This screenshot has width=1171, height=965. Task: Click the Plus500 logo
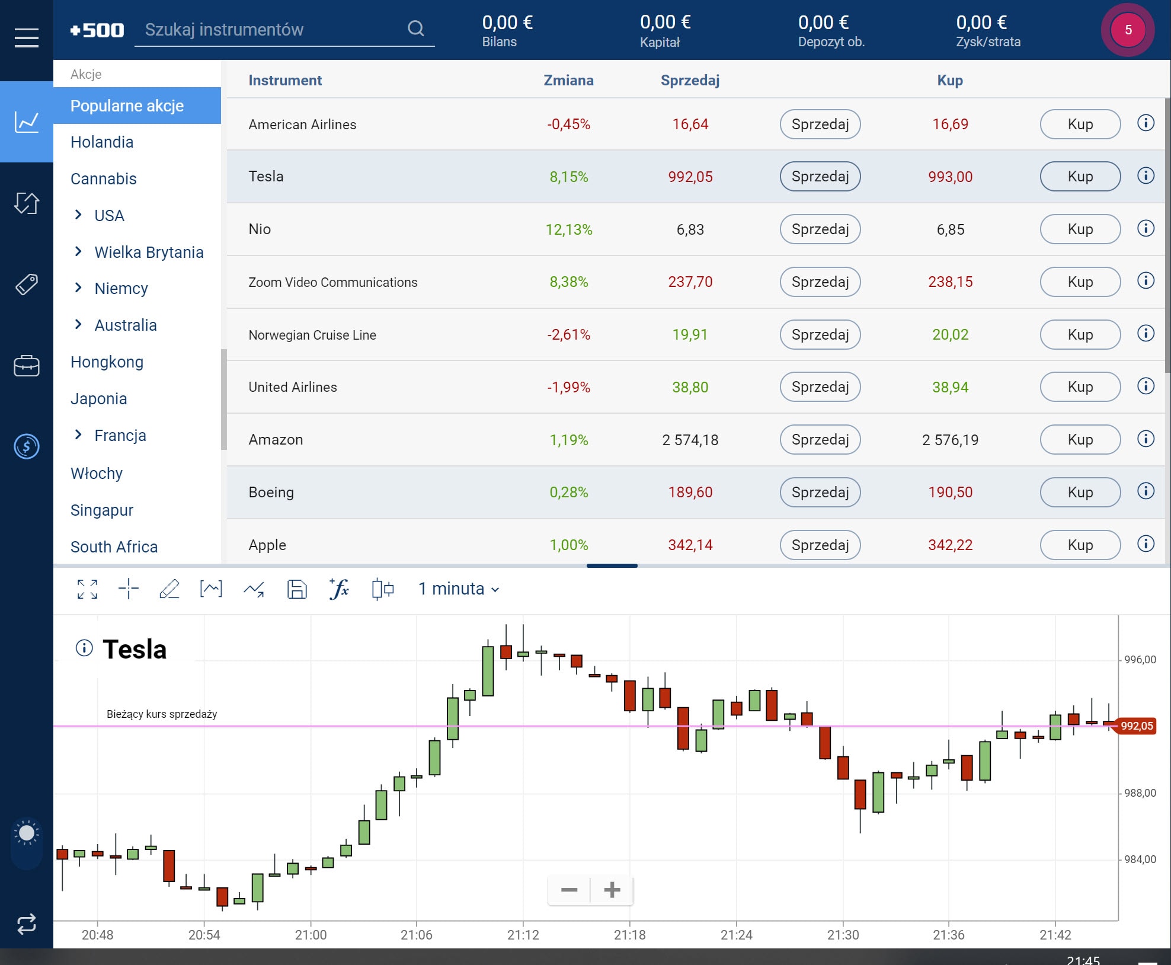97,30
